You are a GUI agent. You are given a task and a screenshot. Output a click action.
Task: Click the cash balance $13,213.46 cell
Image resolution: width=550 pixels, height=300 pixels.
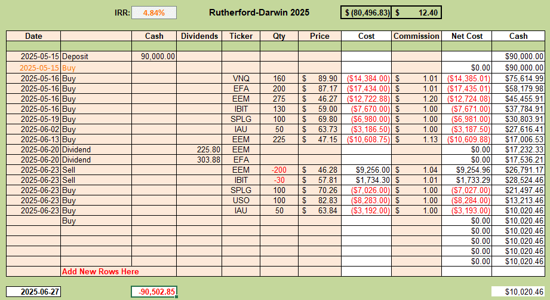tap(518, 201)
